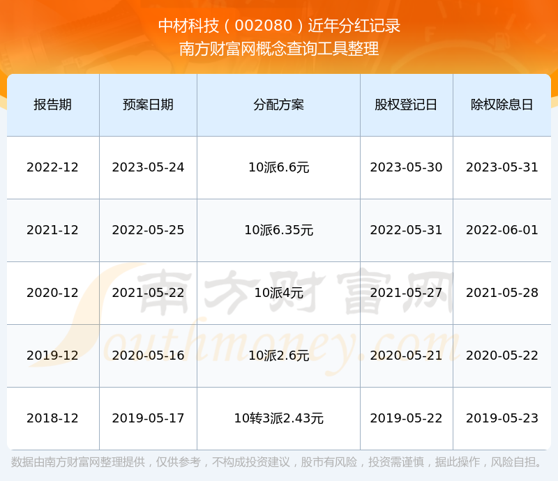Image resolution: width=558 pixels, height=481 pixels.
Task: Select the 报告期 column header
Action: pos(53,105)
